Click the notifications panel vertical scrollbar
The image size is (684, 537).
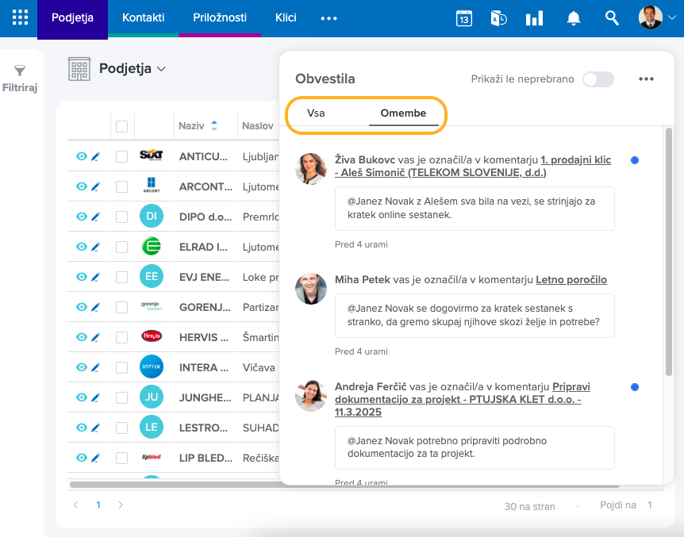pyautogui.click(x=669, y=254)
